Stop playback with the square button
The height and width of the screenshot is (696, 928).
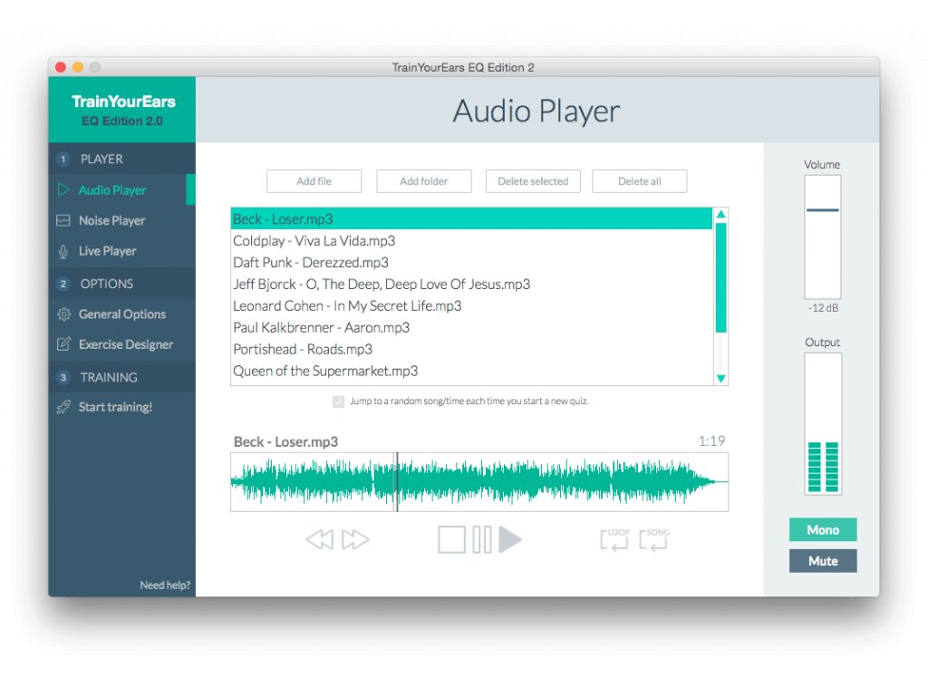pos(451,539)
